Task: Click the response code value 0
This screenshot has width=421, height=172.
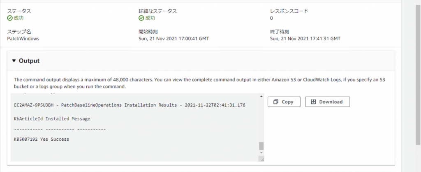Action: coord(271,18)
